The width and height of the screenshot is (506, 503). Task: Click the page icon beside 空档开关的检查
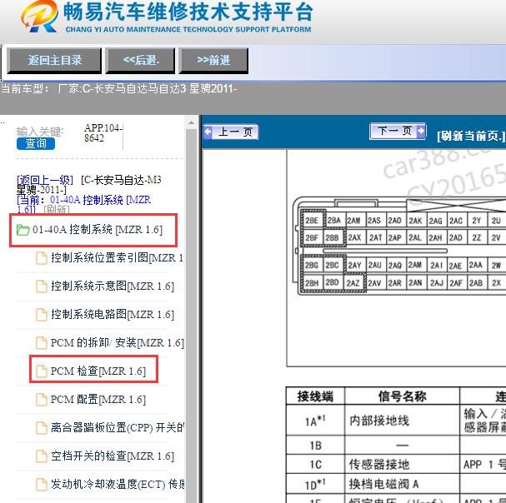(x=42, y=456)
